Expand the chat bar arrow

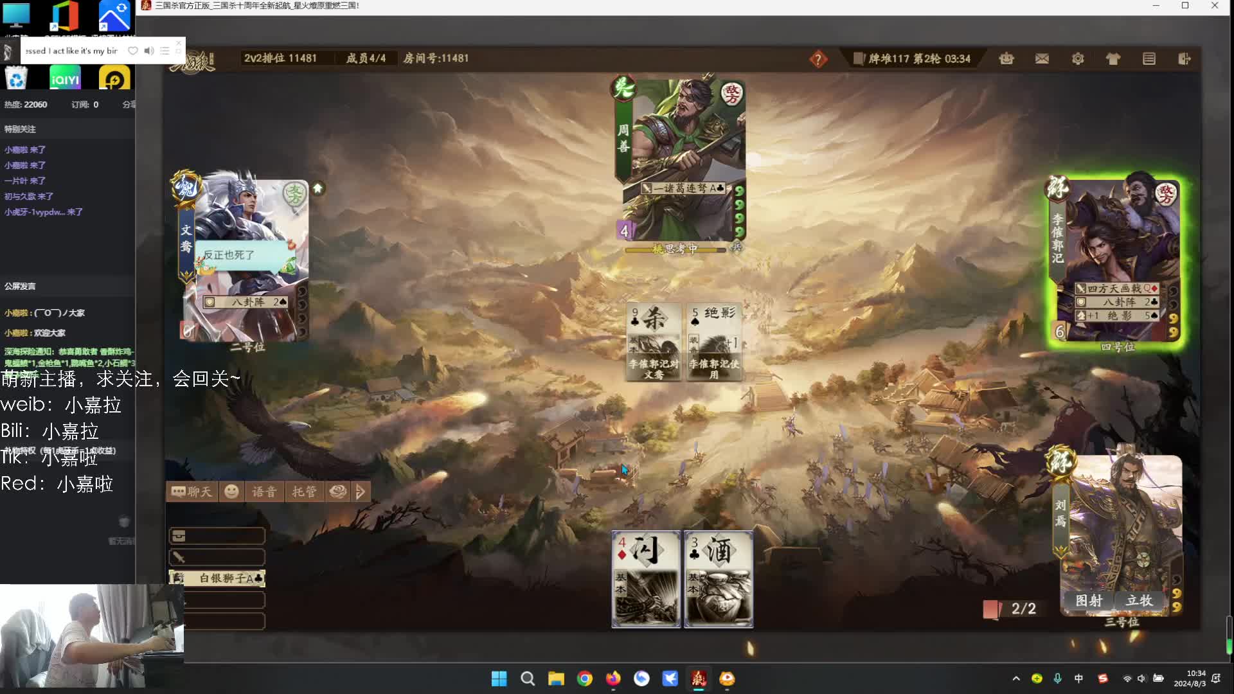361,492
